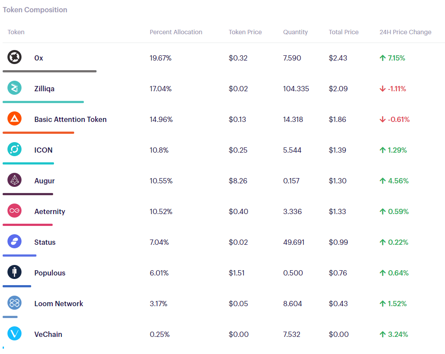Click the Loom Network logo
445x354 pixels.
[14, 303]
